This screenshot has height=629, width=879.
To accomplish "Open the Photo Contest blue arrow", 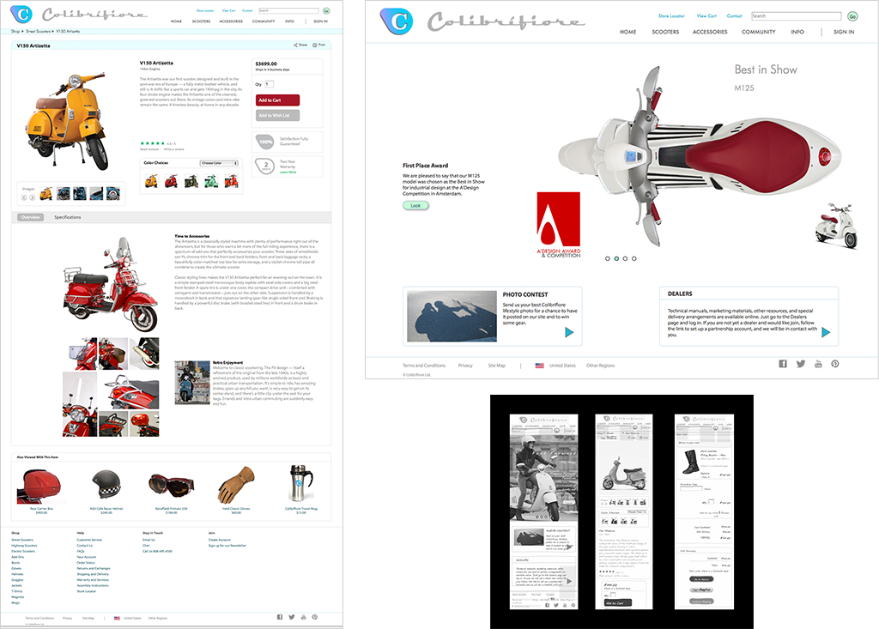I will tap(569, 332).
